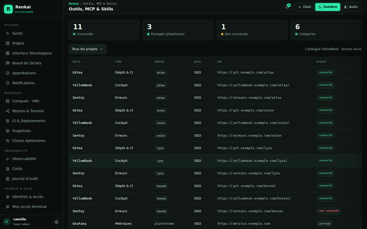Viewport: 367px width, 229px height.
Task: Click the Journal d'audit document icon
Action: (8, 179)
